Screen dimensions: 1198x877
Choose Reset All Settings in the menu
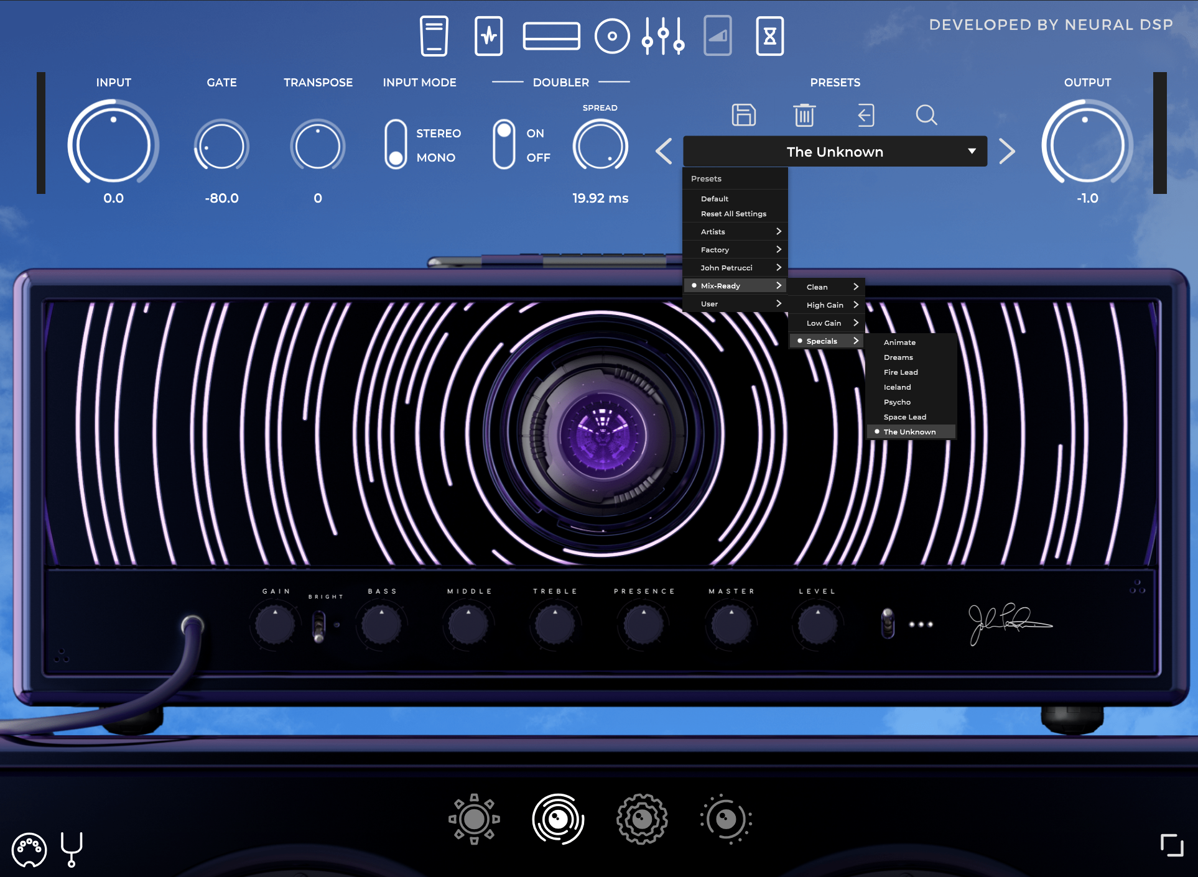click(x=733, y=214)
